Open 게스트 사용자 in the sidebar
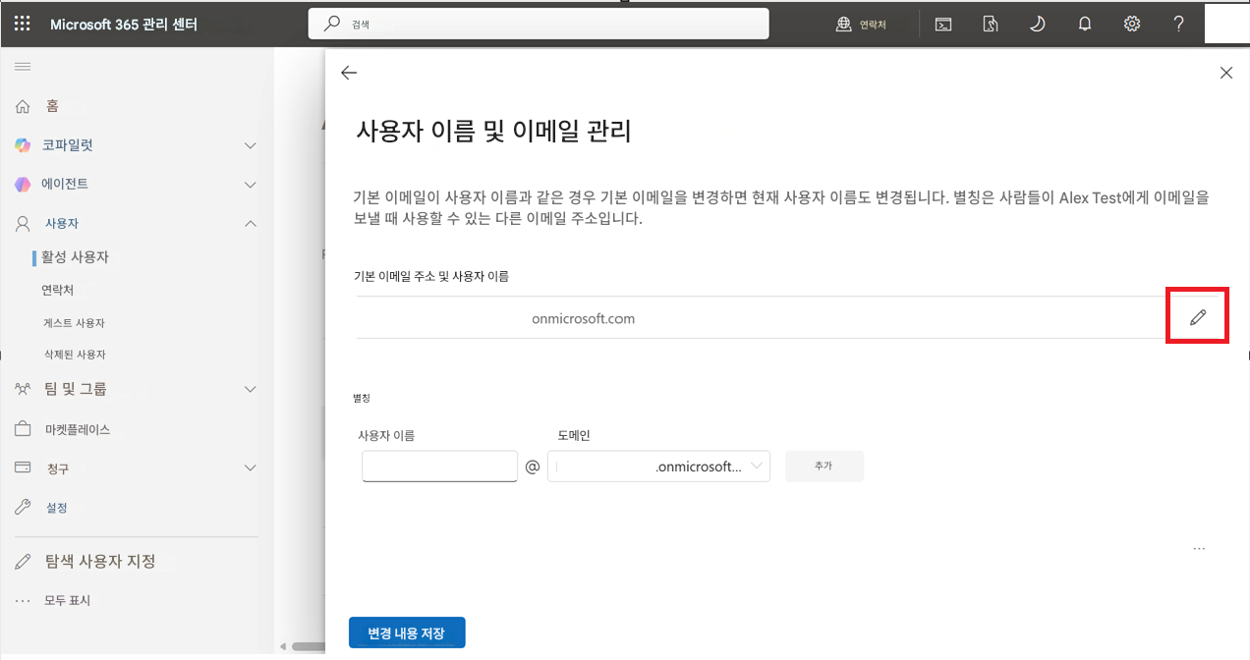The image size is (1250, 660). 74,323
